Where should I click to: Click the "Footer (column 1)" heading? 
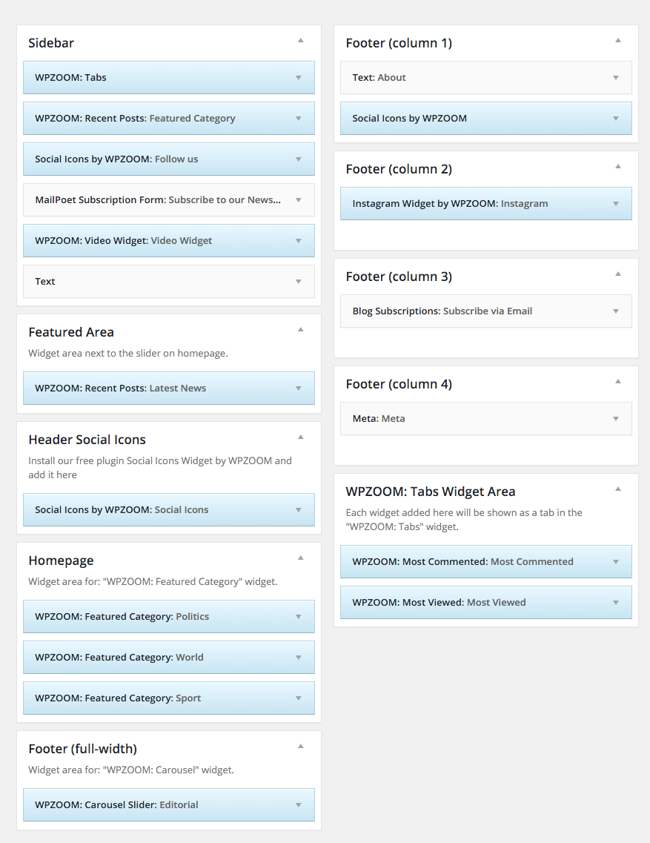point(399,43)
